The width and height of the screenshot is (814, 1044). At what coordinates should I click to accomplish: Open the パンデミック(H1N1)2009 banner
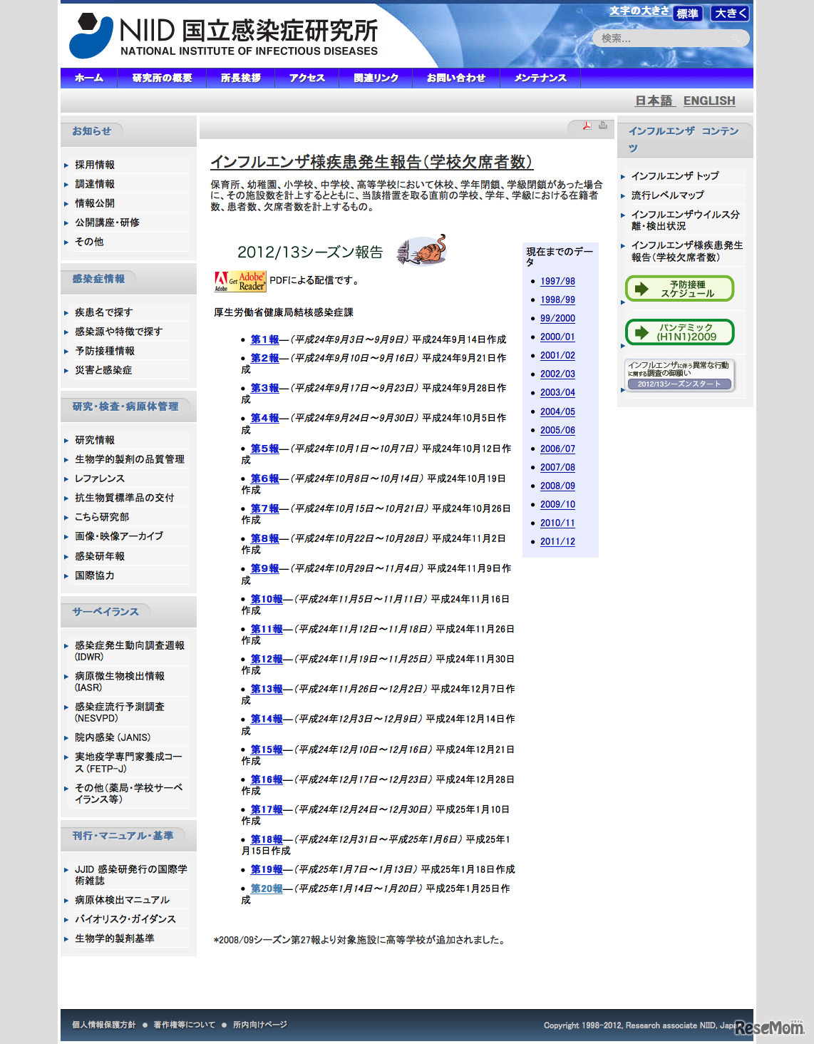679,331
